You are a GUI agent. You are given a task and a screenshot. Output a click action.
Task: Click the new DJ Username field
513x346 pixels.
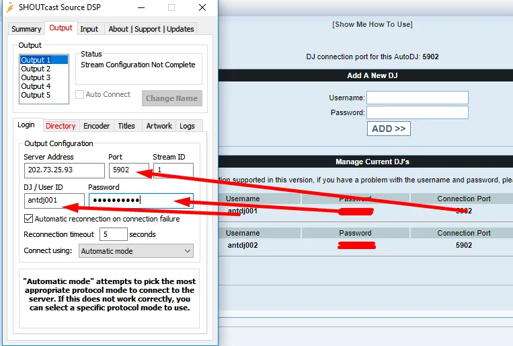tap(417, 98)
